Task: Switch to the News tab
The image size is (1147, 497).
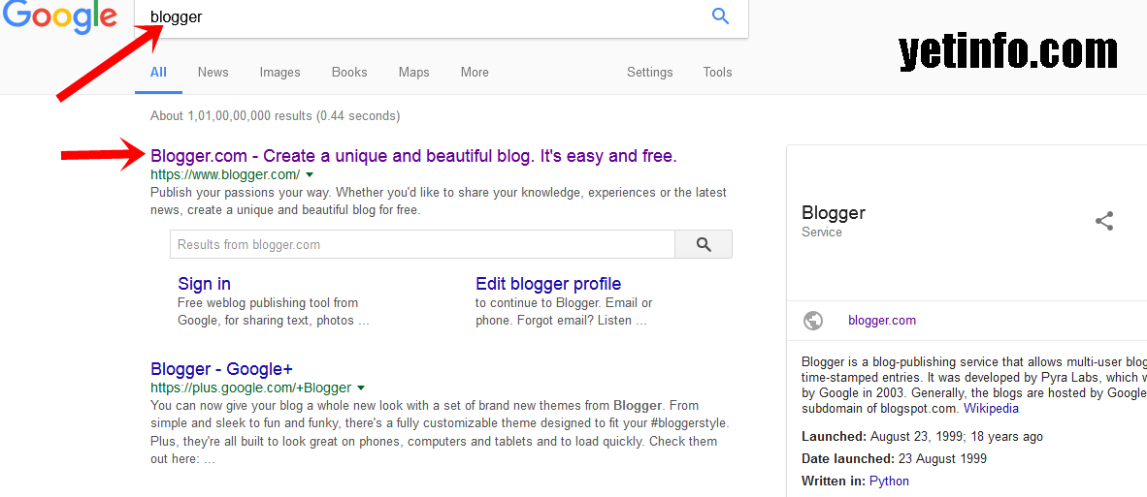Action: pos(213,72)
